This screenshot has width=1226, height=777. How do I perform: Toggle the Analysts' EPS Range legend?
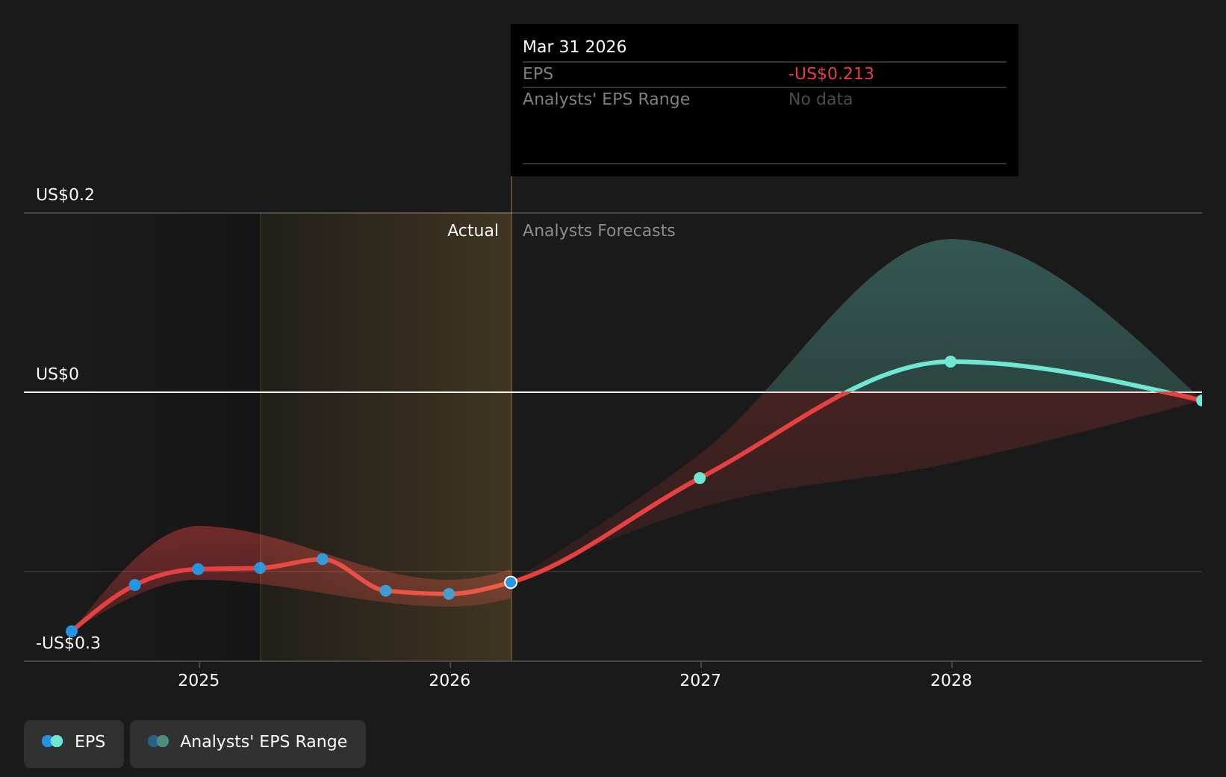point(248,743)
